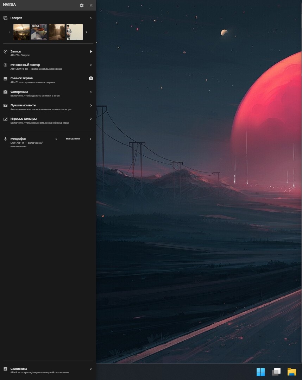
Task: Start recording with the Запись play arrow
Action: pyautogui.click(x=91, y=51)
